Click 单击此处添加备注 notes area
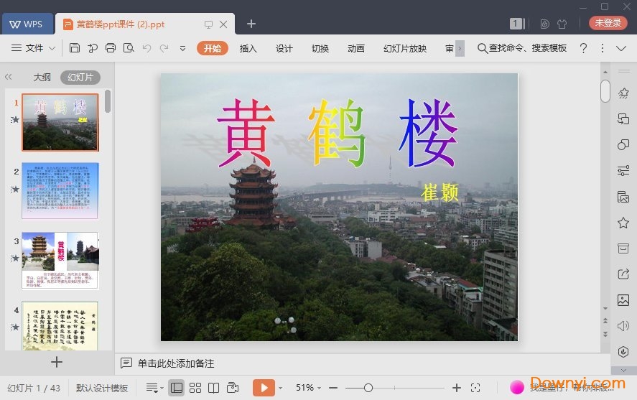 coord(175,363)
